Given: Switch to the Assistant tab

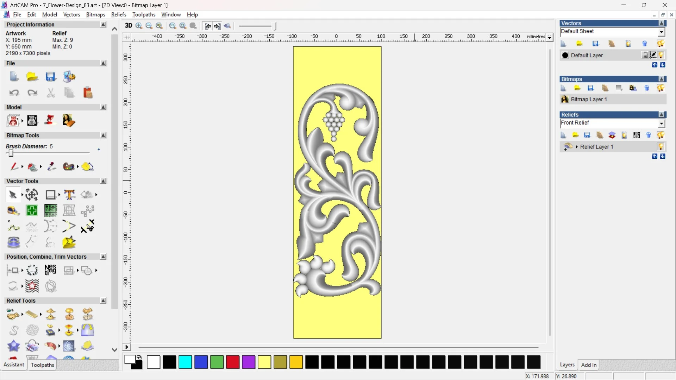Looking at the screenshot, I should tap(13, 365).
